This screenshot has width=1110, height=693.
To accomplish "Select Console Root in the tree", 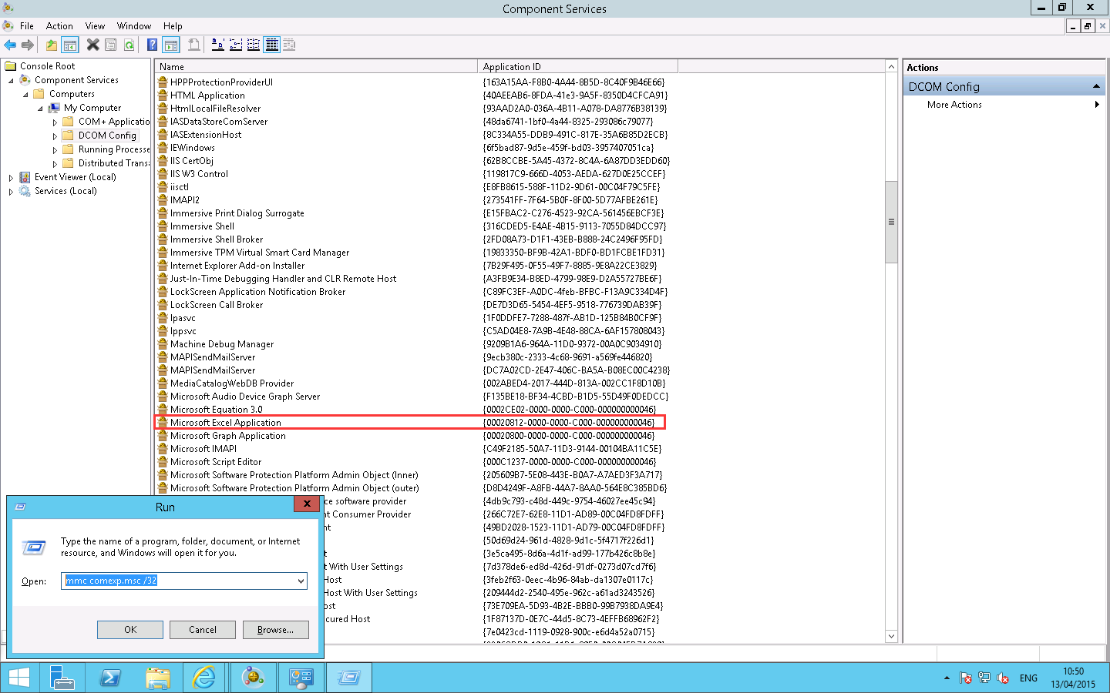I will [47, 66].
